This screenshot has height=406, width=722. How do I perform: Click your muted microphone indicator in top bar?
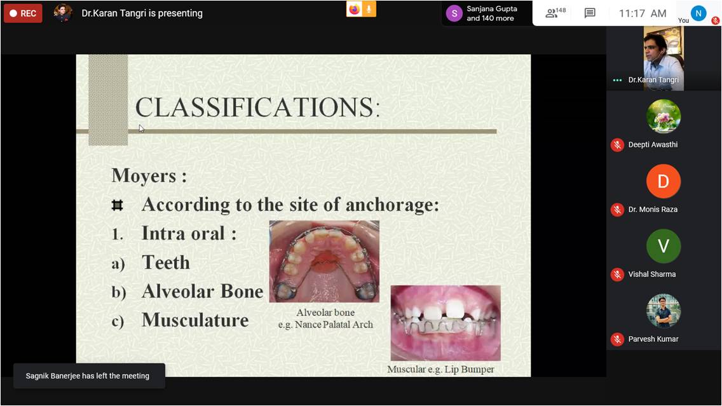pyautogui.click(x=715, y=20)
